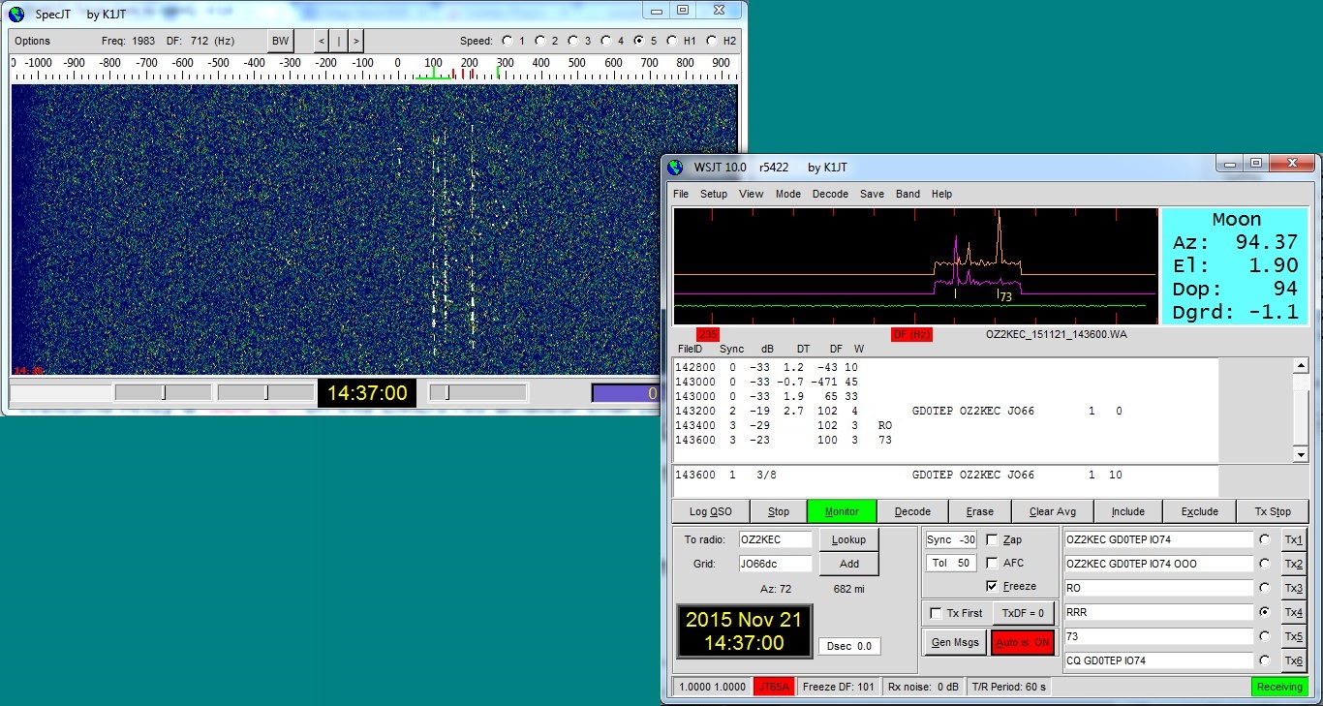Open the Band menu
The height and width of the screenshot is (706, 1323).
[908, 194]
